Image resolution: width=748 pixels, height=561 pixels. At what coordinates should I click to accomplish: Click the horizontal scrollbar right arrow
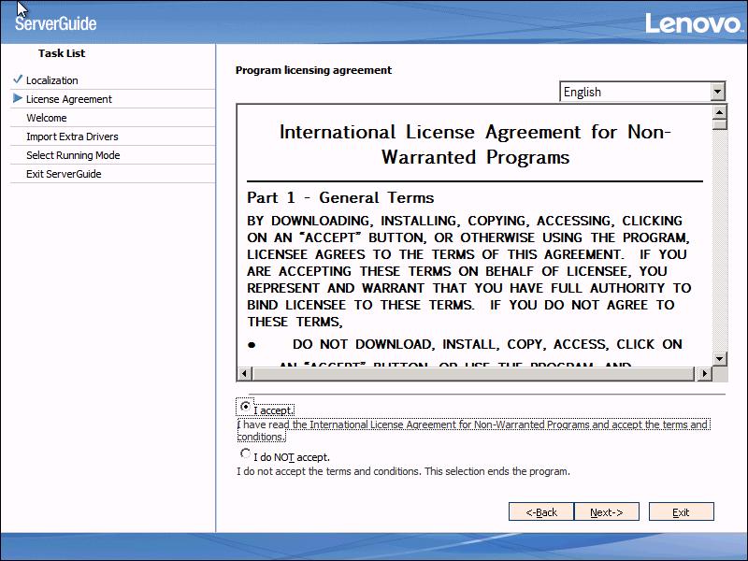[x=703, y=374]
